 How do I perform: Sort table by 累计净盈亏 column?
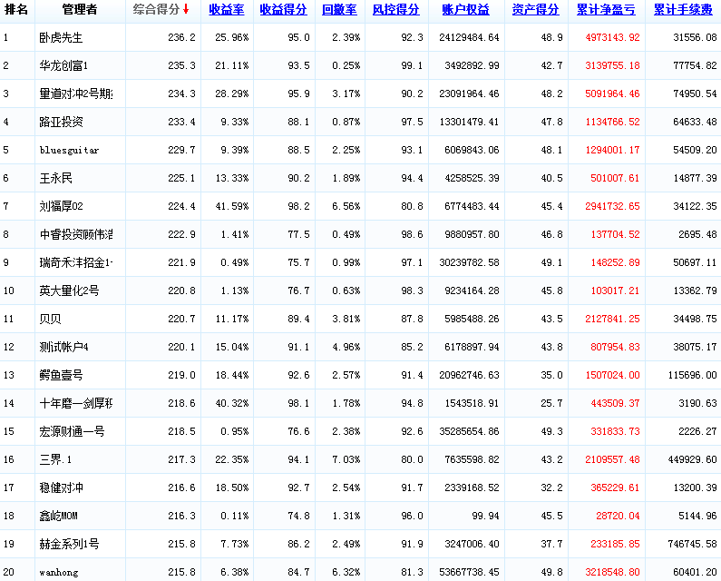click(x=606, y=10)
